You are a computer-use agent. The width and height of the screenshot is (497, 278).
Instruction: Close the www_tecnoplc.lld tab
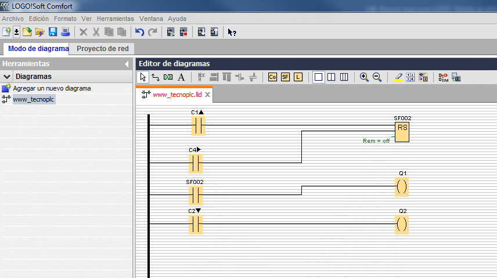[x=207, y=94]
